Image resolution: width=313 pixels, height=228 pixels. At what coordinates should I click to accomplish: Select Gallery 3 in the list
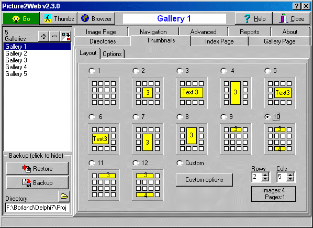[x=37, y=60]
